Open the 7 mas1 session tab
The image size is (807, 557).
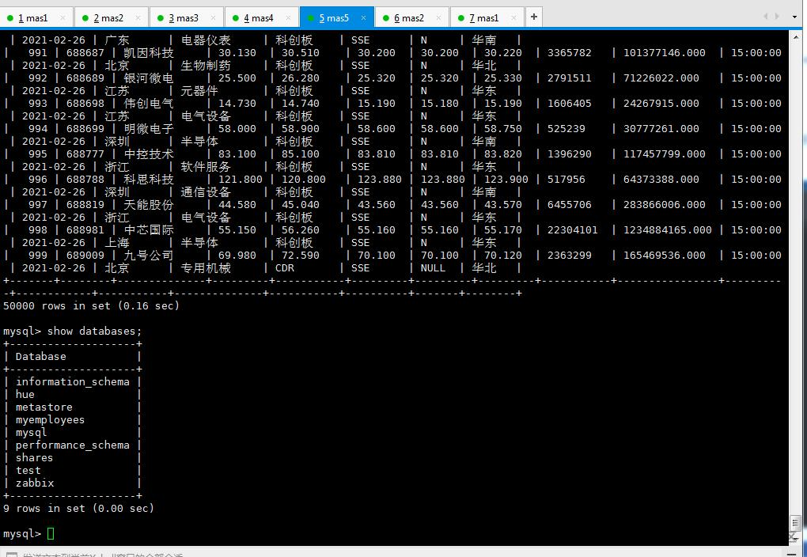[x=486, y=18]
